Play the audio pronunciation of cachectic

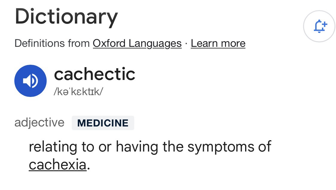[x=30, y=81]
